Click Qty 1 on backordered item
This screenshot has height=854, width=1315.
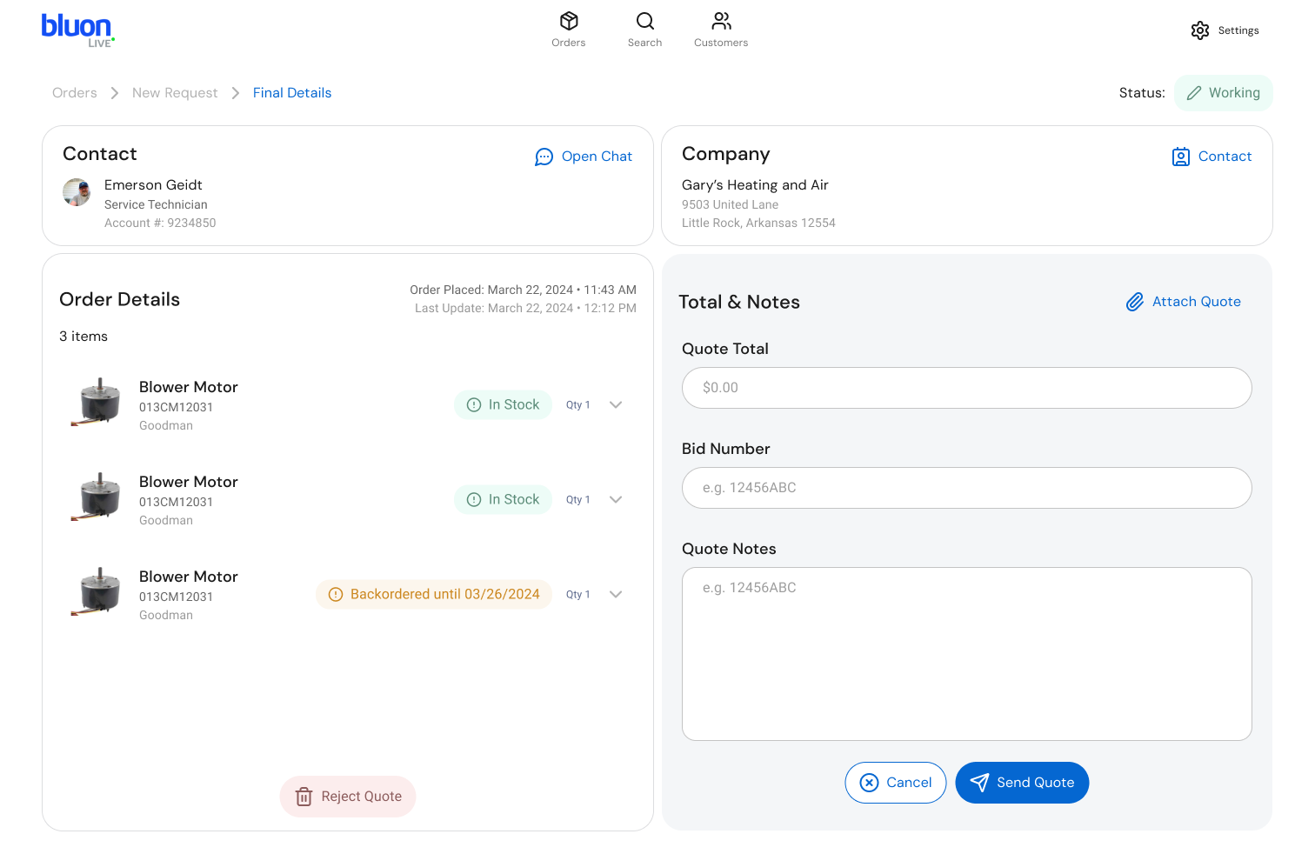coord(577,595)
